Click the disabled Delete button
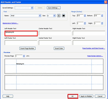 40,8
